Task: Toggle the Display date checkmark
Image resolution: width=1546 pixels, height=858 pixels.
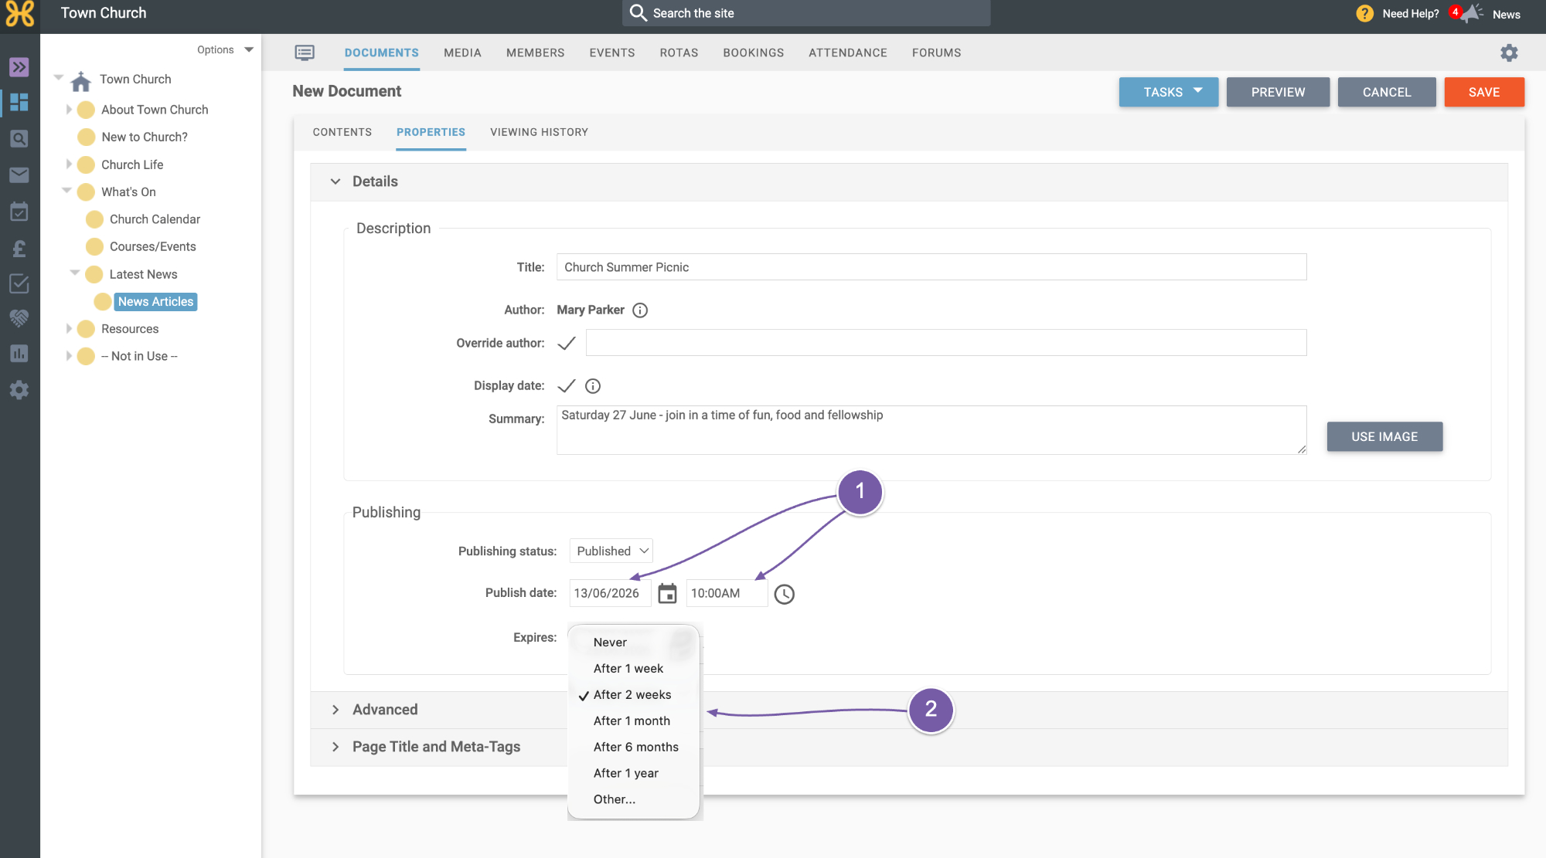Action: pyautogui.click(x=567, y=385)
